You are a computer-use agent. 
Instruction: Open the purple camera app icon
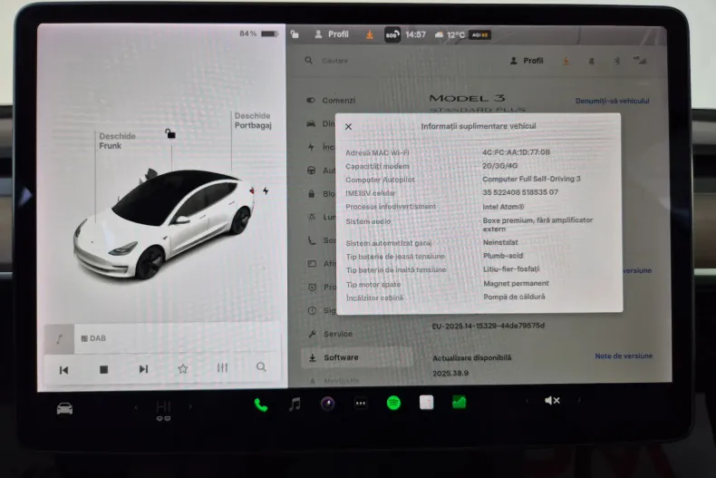327,404
